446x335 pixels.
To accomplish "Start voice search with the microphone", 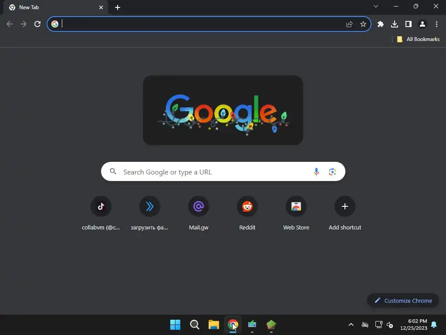I will click(316, 171).
